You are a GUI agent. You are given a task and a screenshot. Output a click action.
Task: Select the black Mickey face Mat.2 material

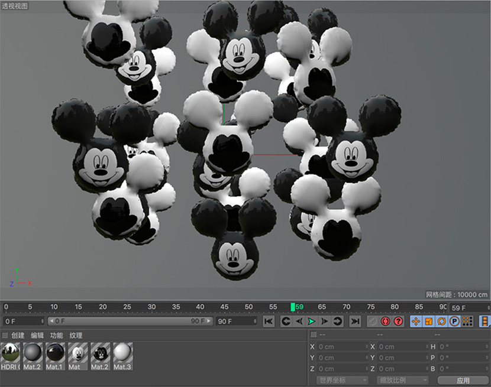[x=101, y=356]
